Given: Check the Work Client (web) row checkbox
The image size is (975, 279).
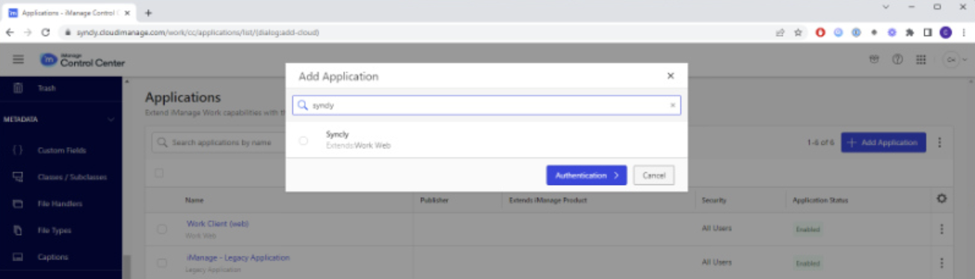Looking at the screenshot, I should [162, 229].
